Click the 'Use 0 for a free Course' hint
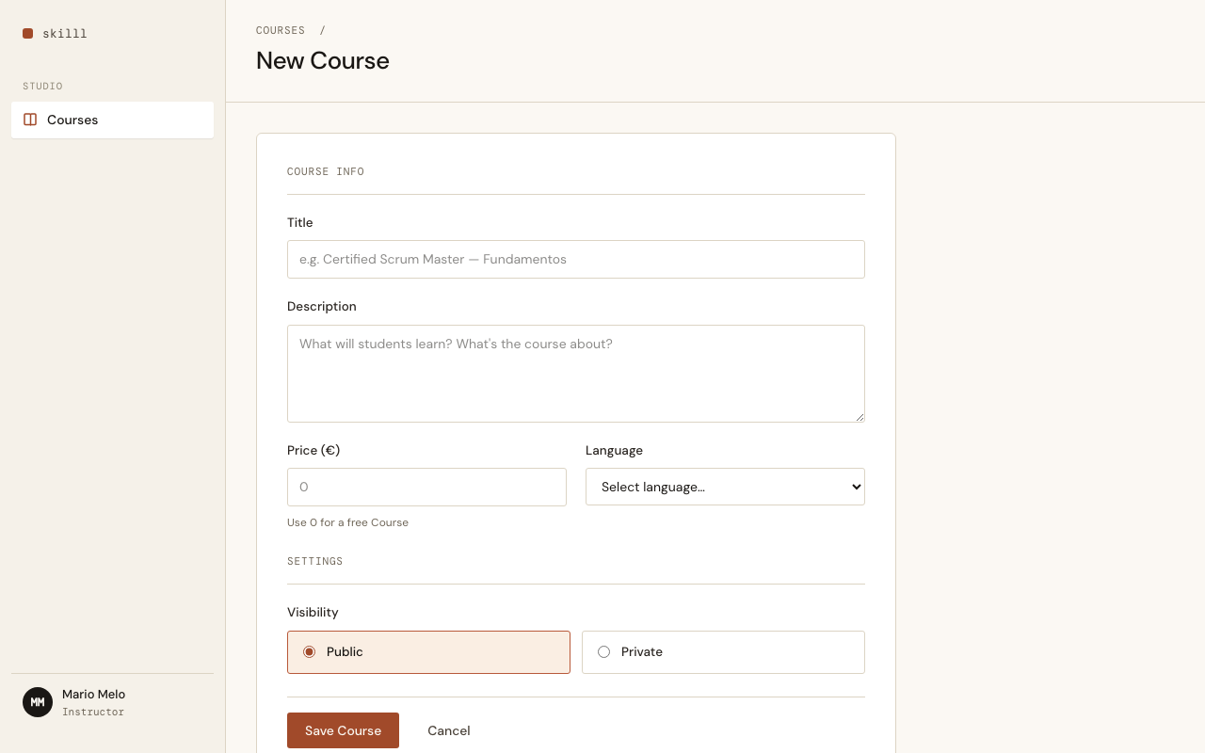 [x=347, y=522]
